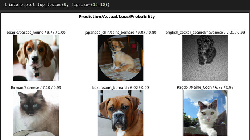This screenshot has width=250, height=140.
Task: Select the japanese_chin/saint_bernard circular dog image
Action: 121,58
